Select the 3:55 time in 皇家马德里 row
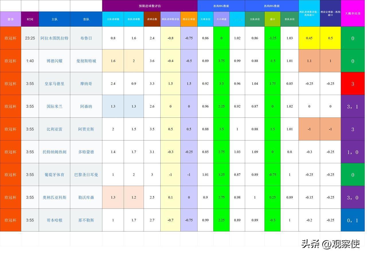The width and height of the screenshot is (367, 256). pyautogui.click(x=30, y=84)
